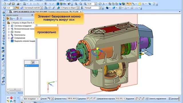Screen dimensions: 183x103
Task: Click the section view blue cube icon
Action: [x=114, y=8]
